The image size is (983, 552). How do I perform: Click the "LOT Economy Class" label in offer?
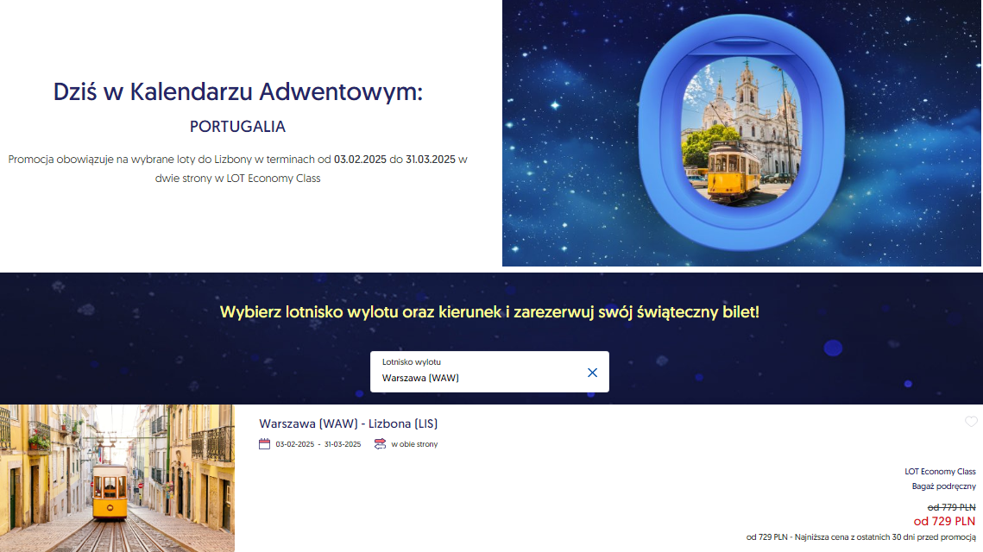[940, 471]
